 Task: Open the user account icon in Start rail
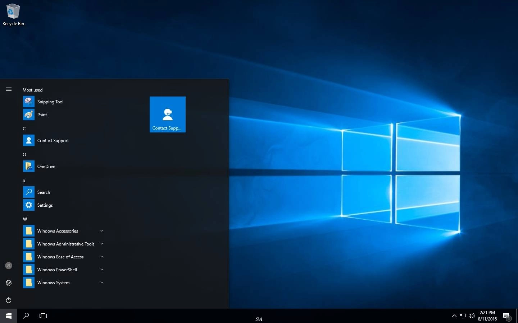click(x=9, y=266)
